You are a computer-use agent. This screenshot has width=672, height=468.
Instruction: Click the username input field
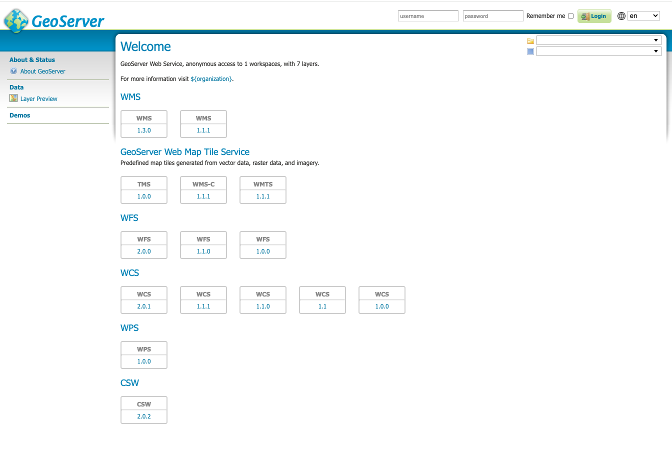pos(428,16)
